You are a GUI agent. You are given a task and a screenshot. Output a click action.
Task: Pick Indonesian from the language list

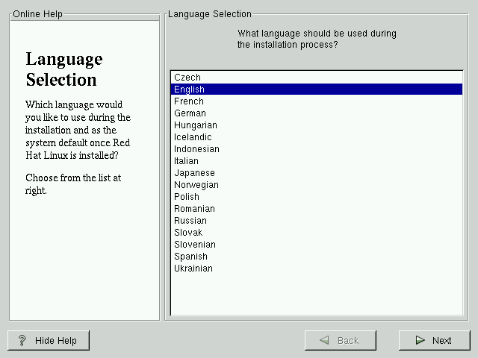pos(196,149)
